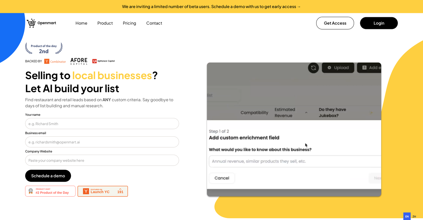Click the UpHonest Capital logo
This screenshot has height=220, width=423.
pos(103,61)
